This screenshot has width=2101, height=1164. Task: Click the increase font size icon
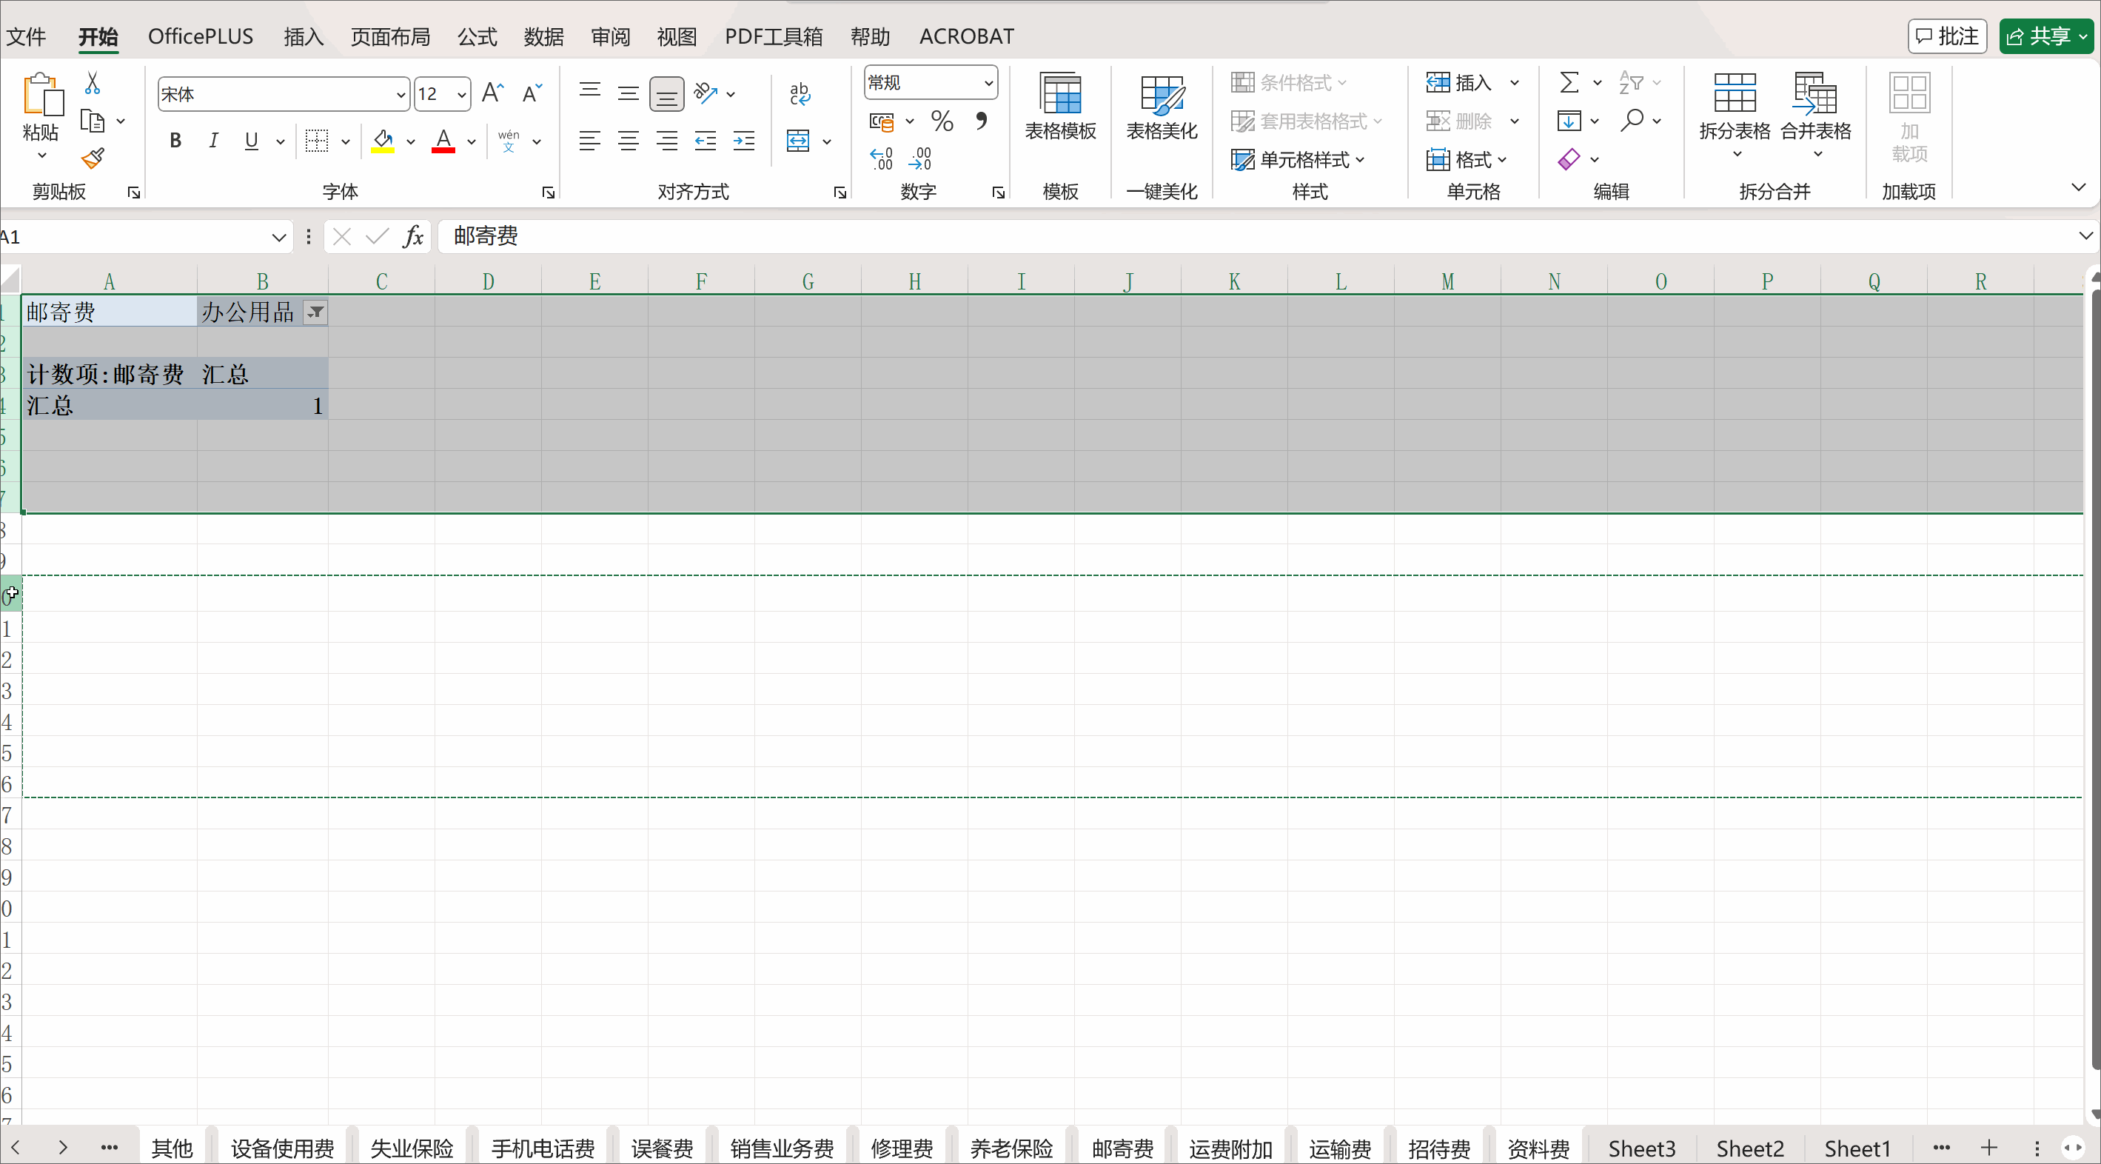(492, 93)
